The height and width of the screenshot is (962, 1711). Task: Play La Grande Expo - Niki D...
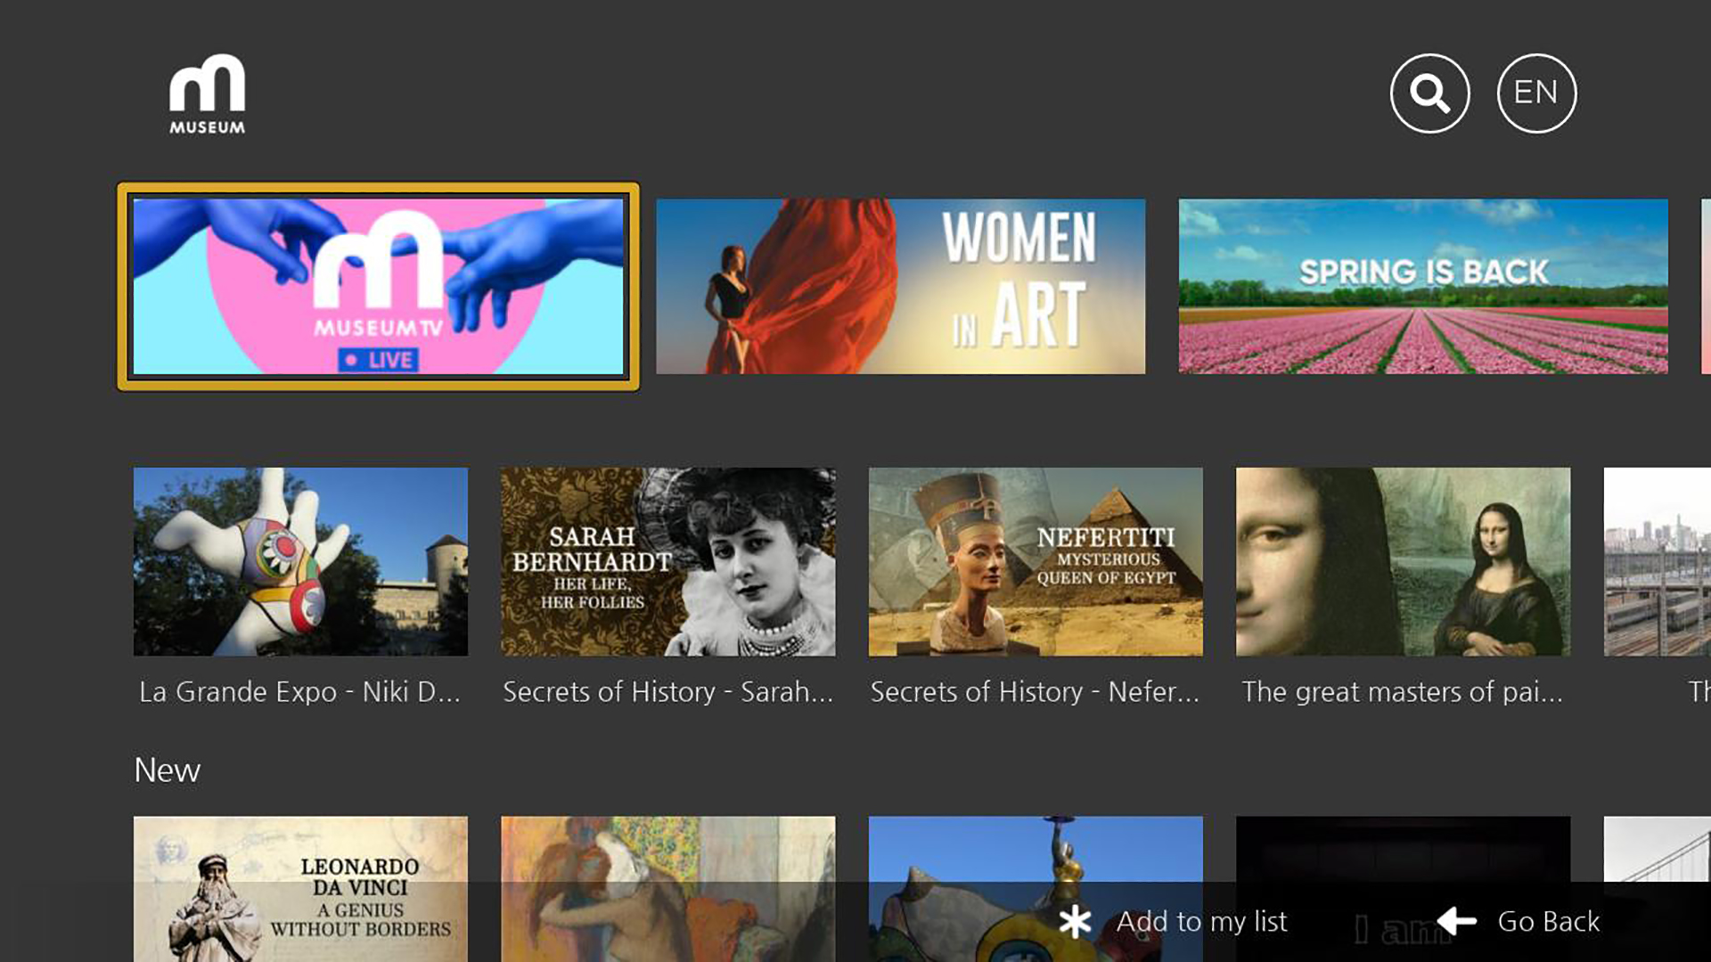point(300,561)
